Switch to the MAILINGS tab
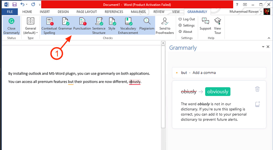This screenshot has width=273, height=150. [138, 12]
